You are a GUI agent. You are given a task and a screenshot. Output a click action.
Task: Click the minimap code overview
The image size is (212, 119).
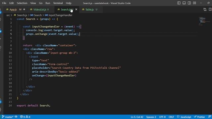204,21
